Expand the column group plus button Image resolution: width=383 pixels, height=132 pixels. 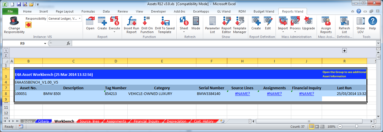pos(344,50)
